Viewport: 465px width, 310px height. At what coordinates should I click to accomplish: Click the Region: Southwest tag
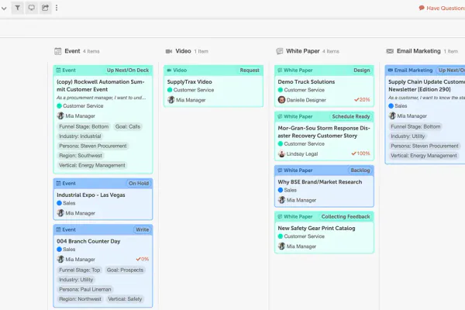[x=81, y=156]
